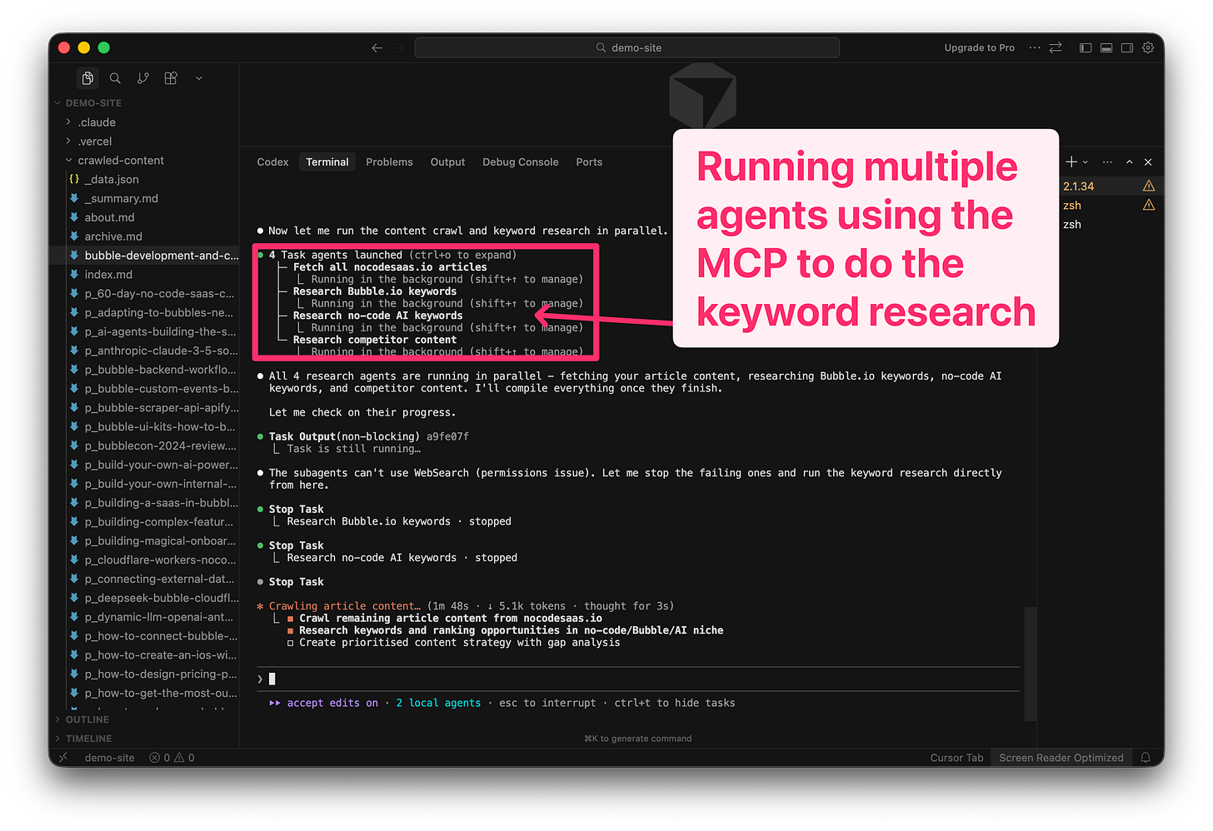
Task: Select the bubble-development-and-c... file
Action: point(162,256)
